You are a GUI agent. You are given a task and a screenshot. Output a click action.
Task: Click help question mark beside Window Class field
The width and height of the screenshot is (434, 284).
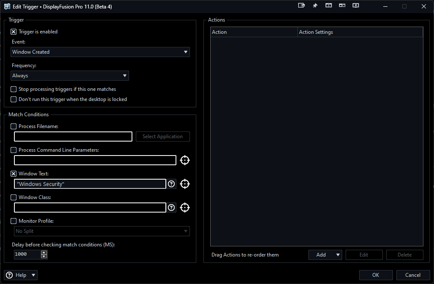click(171, 208)
